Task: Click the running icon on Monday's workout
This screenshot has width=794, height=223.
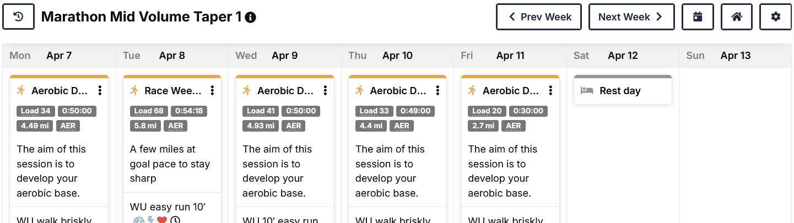Action: coord(21,90)
